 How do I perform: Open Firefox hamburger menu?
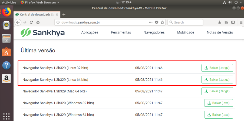[x=241, y=22]
